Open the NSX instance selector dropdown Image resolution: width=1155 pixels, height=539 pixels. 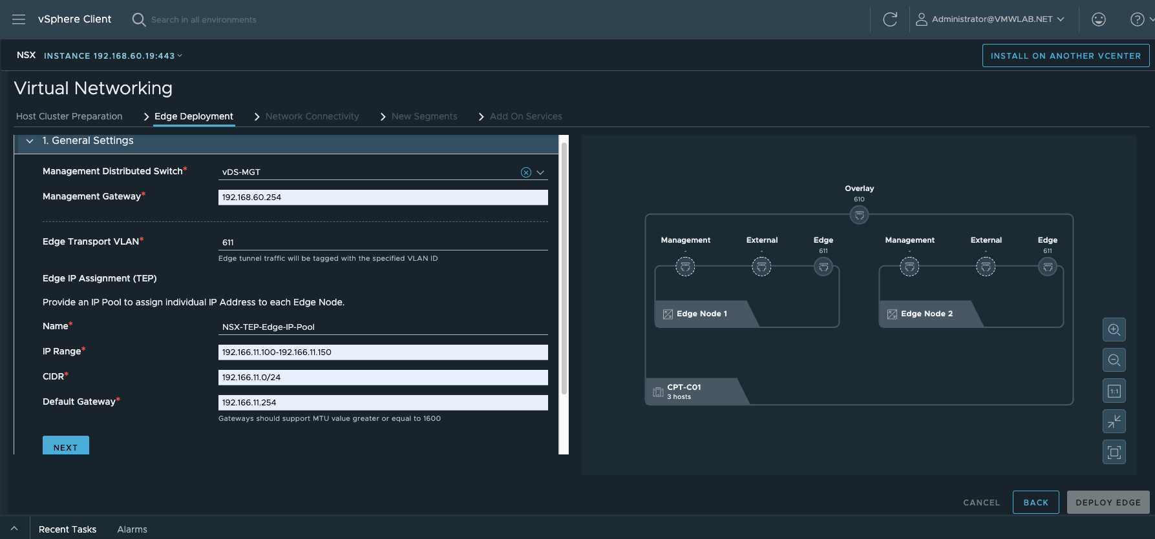pyautogui.click(x=113, y=56)
